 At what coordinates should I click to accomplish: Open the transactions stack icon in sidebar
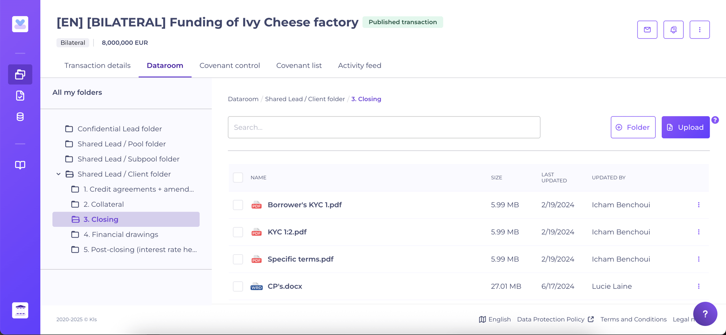(x=20, y=74)
